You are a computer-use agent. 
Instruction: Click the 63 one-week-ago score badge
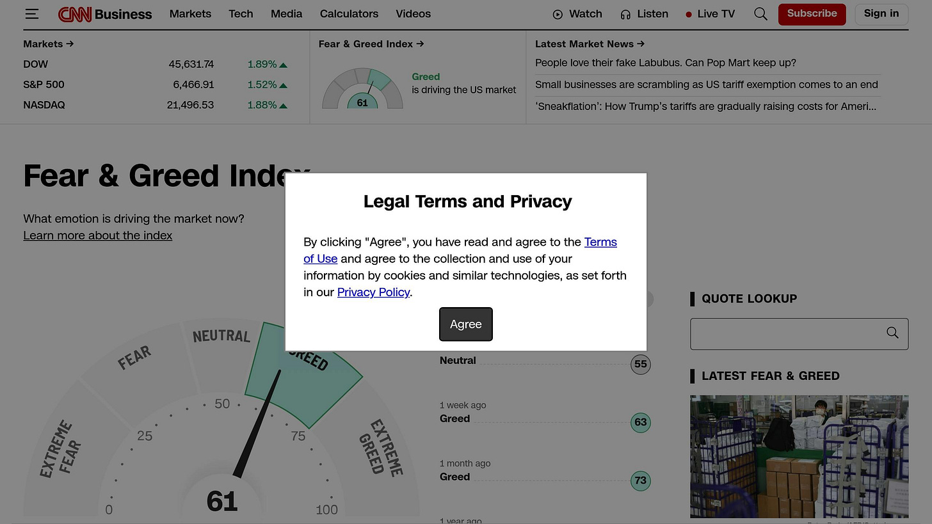640,423
